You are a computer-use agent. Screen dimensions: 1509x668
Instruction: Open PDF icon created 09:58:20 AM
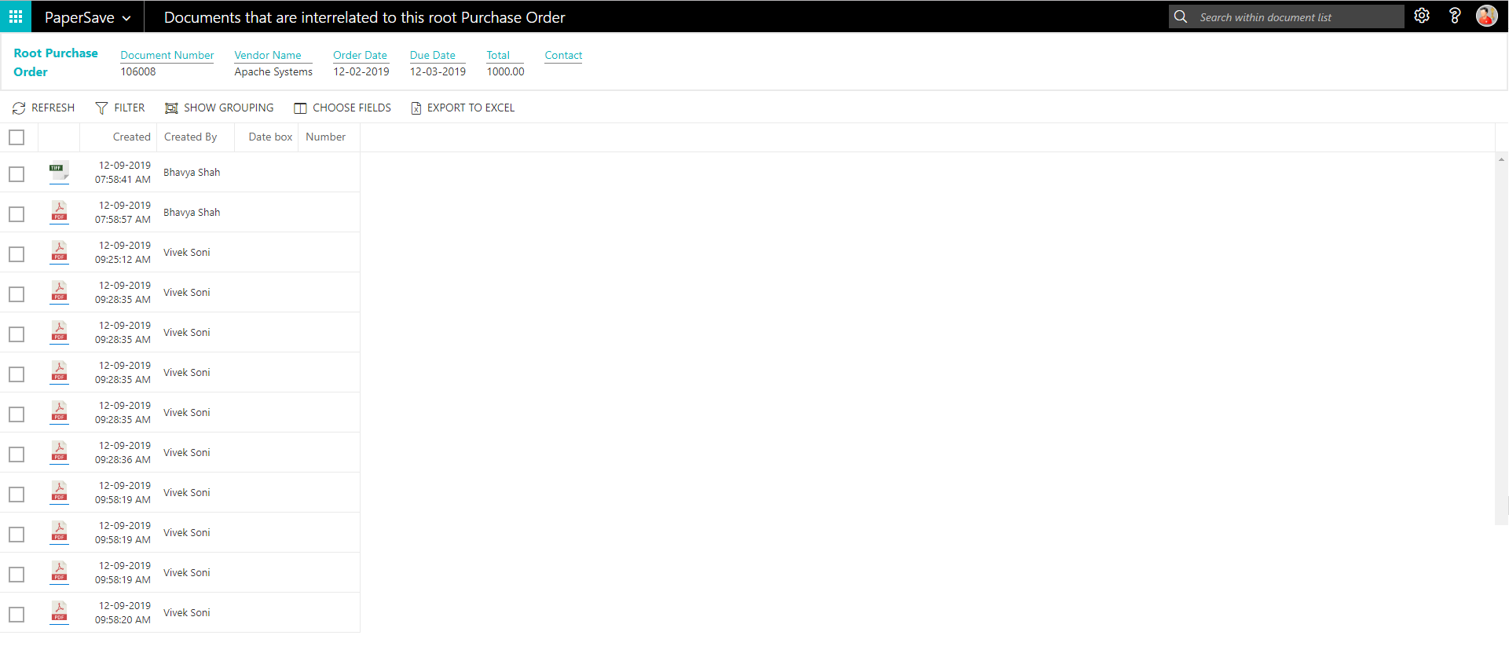click(x=59, y=612)
